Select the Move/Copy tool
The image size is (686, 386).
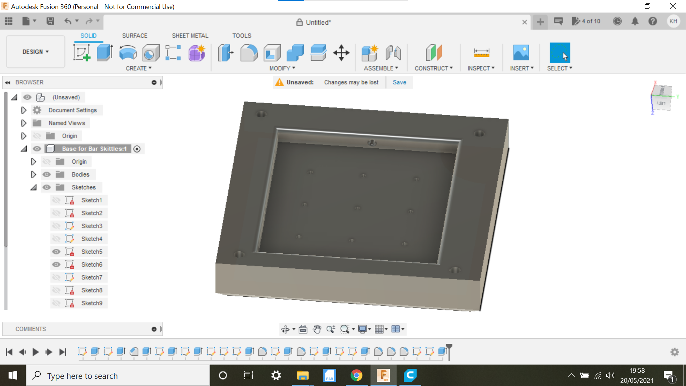[341, 52]
